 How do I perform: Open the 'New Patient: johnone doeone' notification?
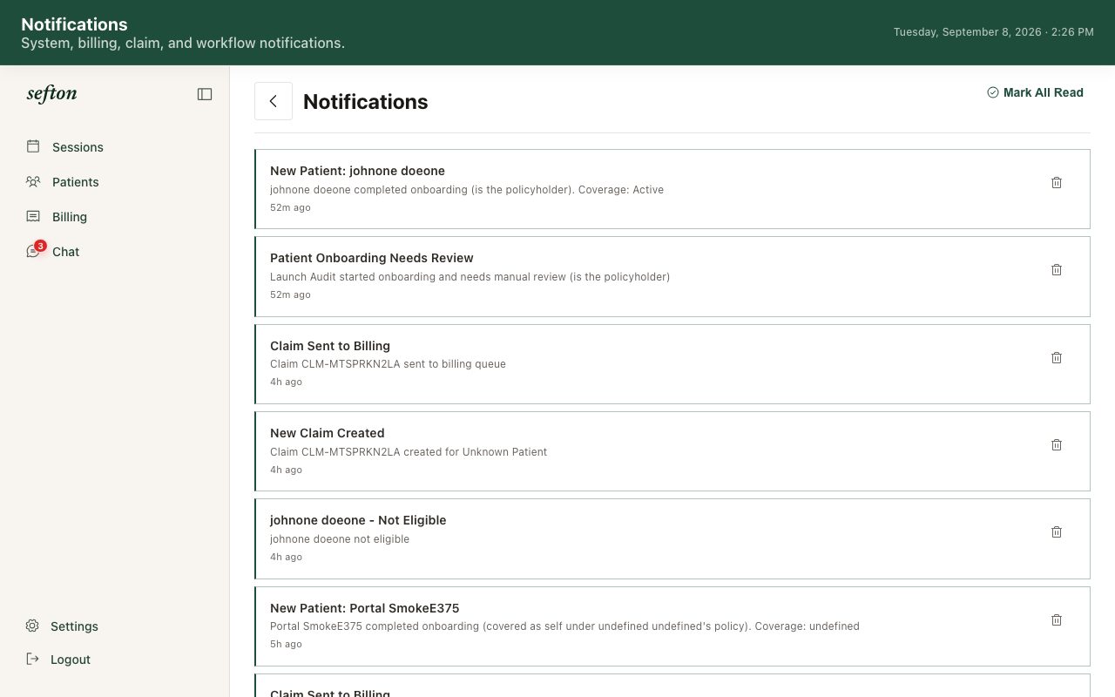pos(672,189)
